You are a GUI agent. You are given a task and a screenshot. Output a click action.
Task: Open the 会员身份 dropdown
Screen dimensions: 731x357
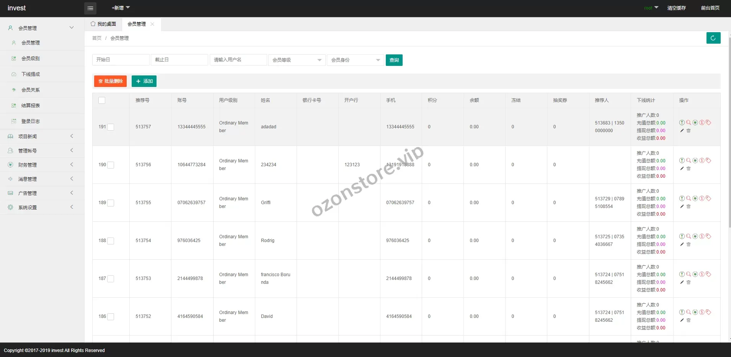point(355,60)
